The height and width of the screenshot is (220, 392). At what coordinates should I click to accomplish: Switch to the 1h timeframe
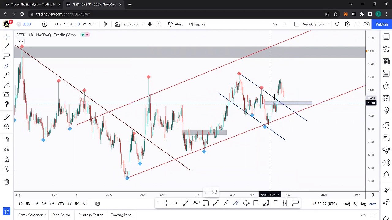pyautogui.click(x=66, y=24)
